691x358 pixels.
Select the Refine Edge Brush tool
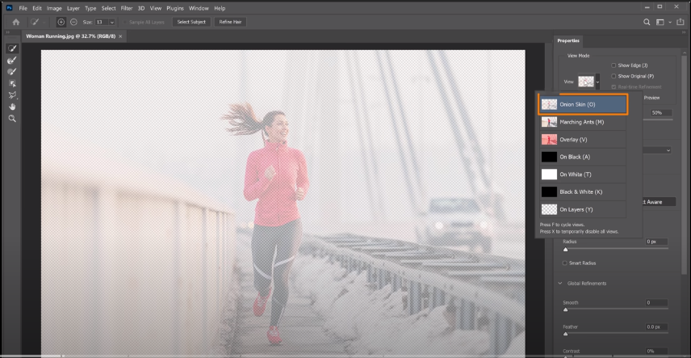coord(12,61)
